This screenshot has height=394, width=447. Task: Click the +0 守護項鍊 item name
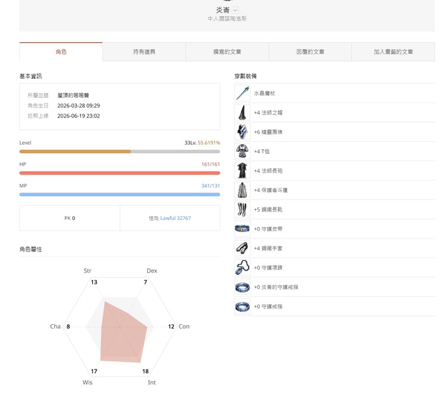[268, 268]
